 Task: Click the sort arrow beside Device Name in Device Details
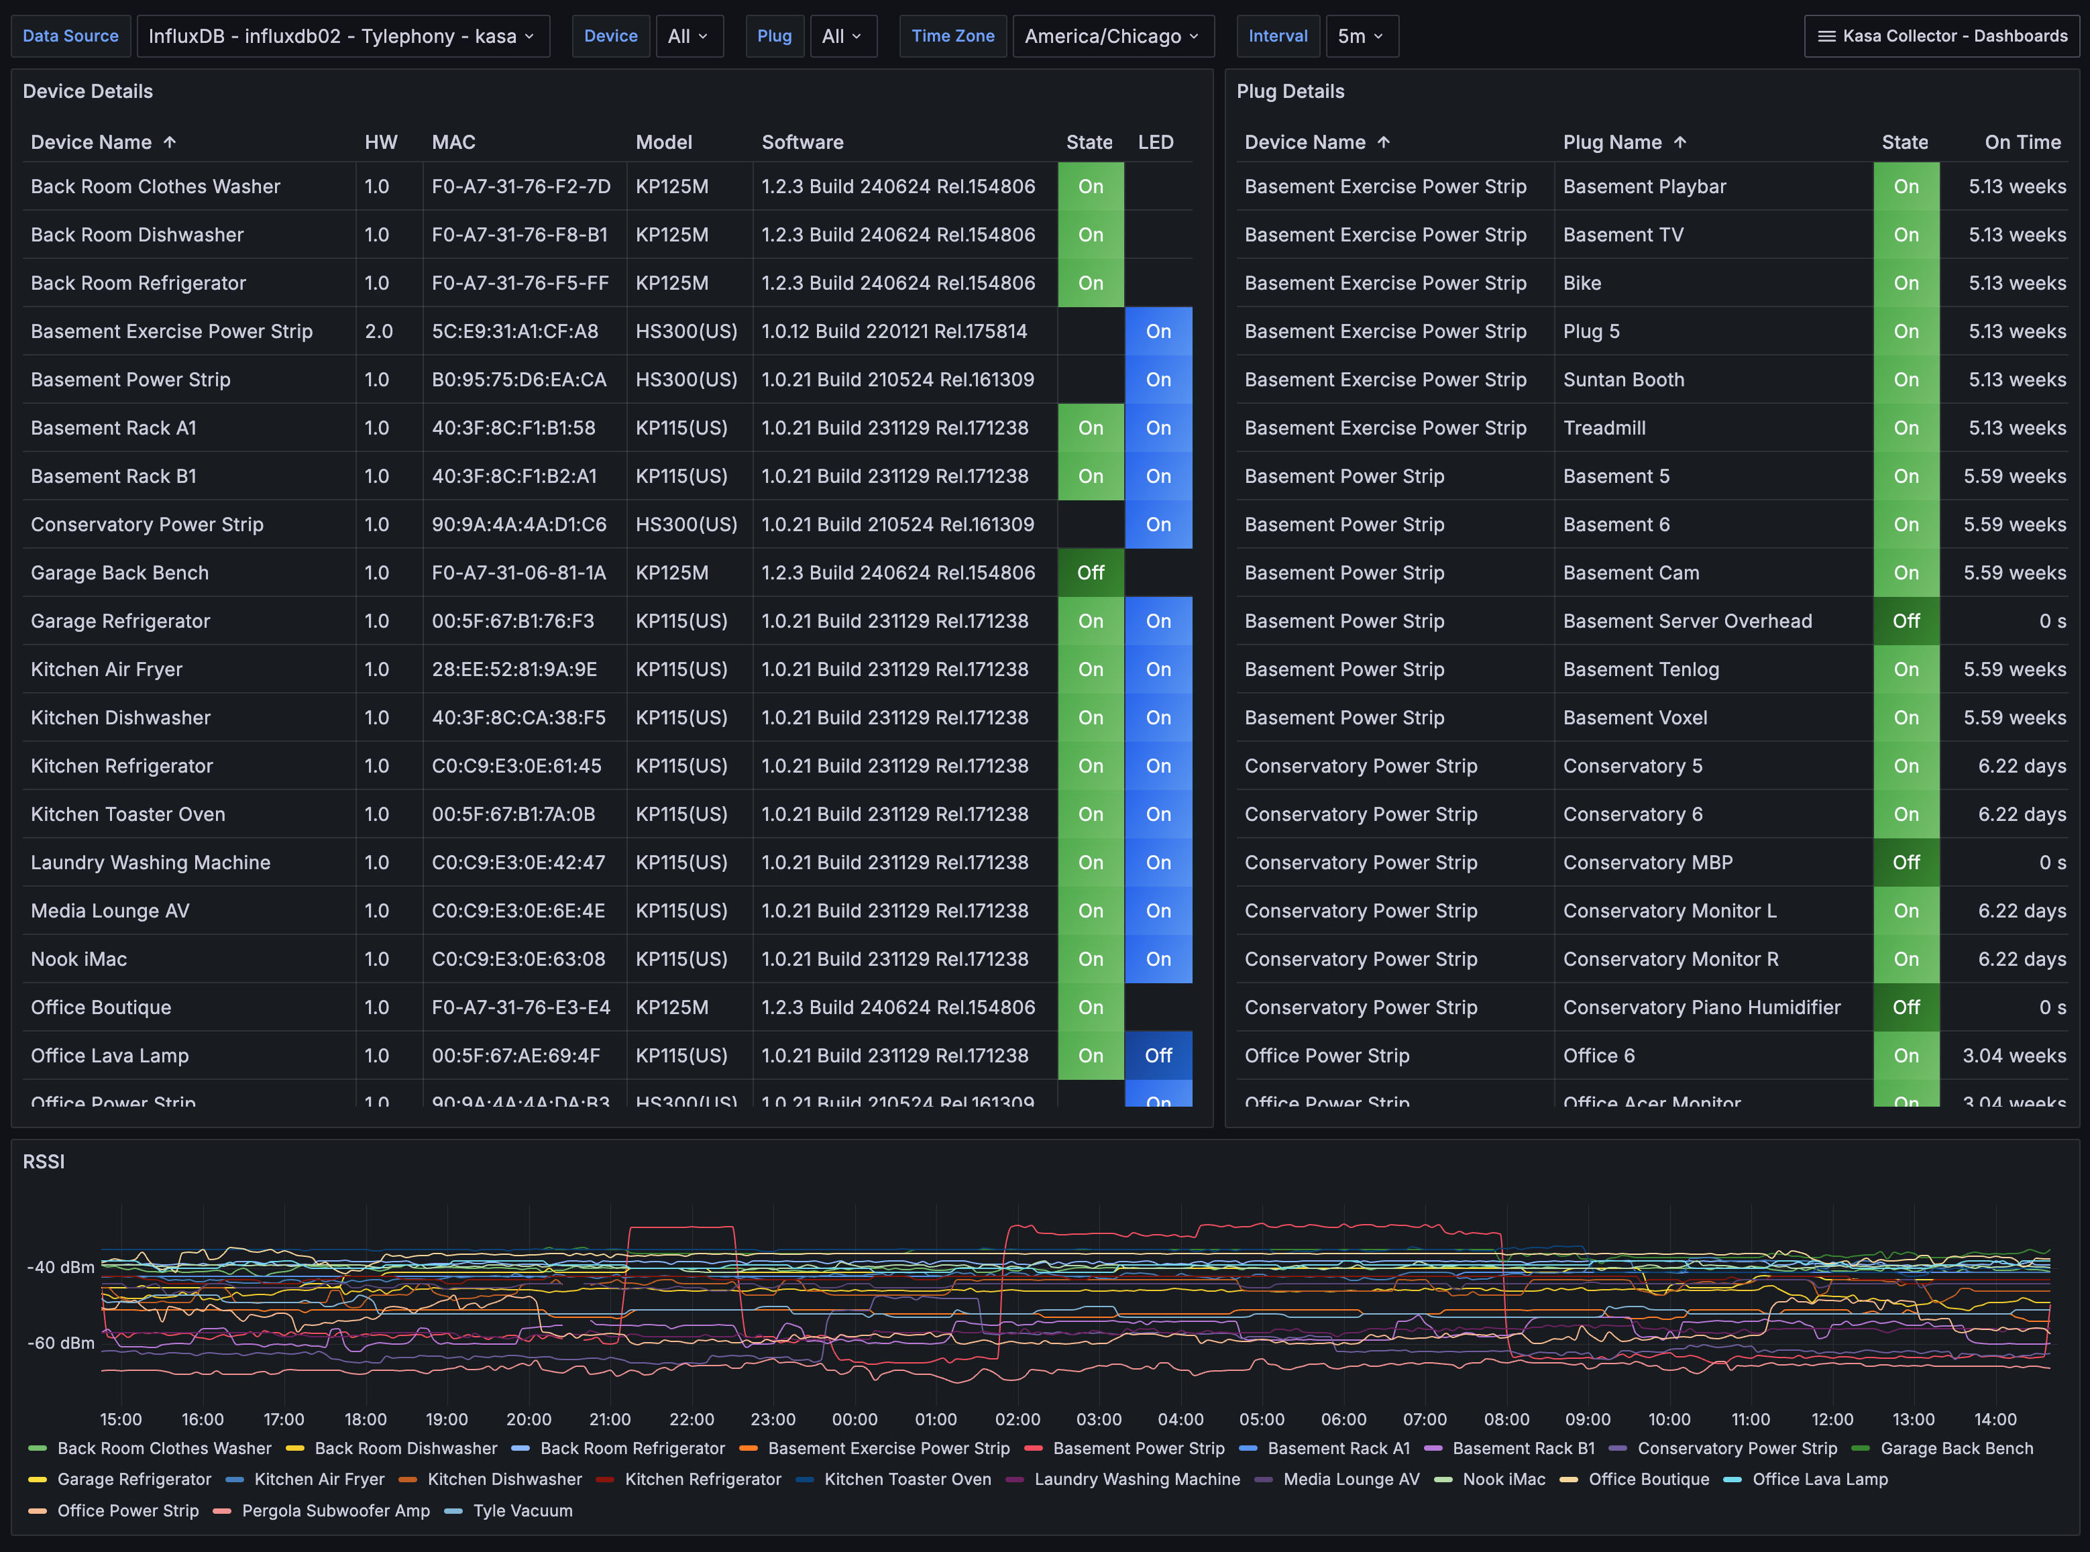(170, 142)
